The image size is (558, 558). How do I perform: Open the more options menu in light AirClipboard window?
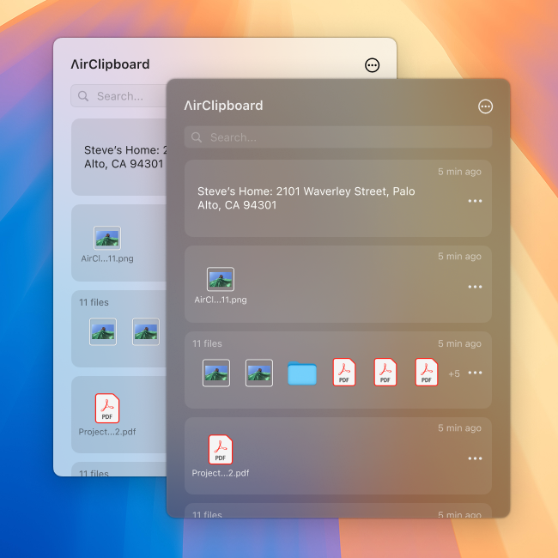point(373,65)
